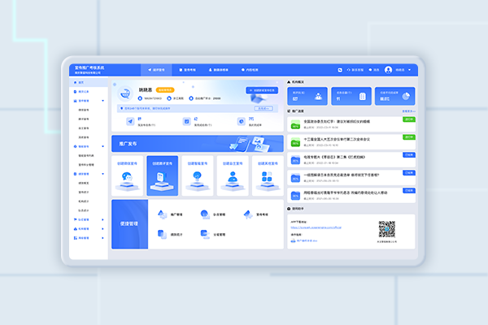Click the 创建自主宣传 person icon card
This screenshot has width=488, height=325.
tap(232, 185)
